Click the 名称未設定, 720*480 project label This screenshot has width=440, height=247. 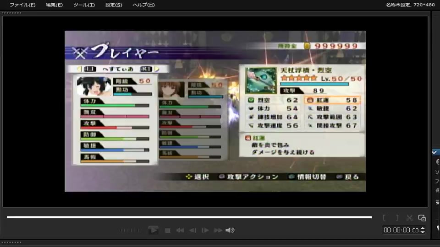click(410, 5)
